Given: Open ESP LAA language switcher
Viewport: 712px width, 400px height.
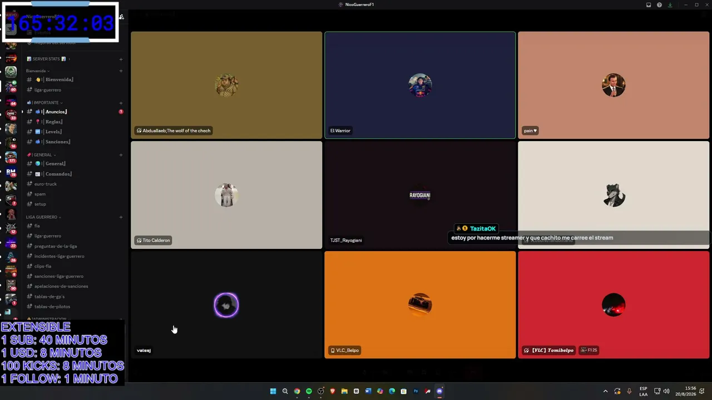Looking at the screenshot, I should pos(643,391).
